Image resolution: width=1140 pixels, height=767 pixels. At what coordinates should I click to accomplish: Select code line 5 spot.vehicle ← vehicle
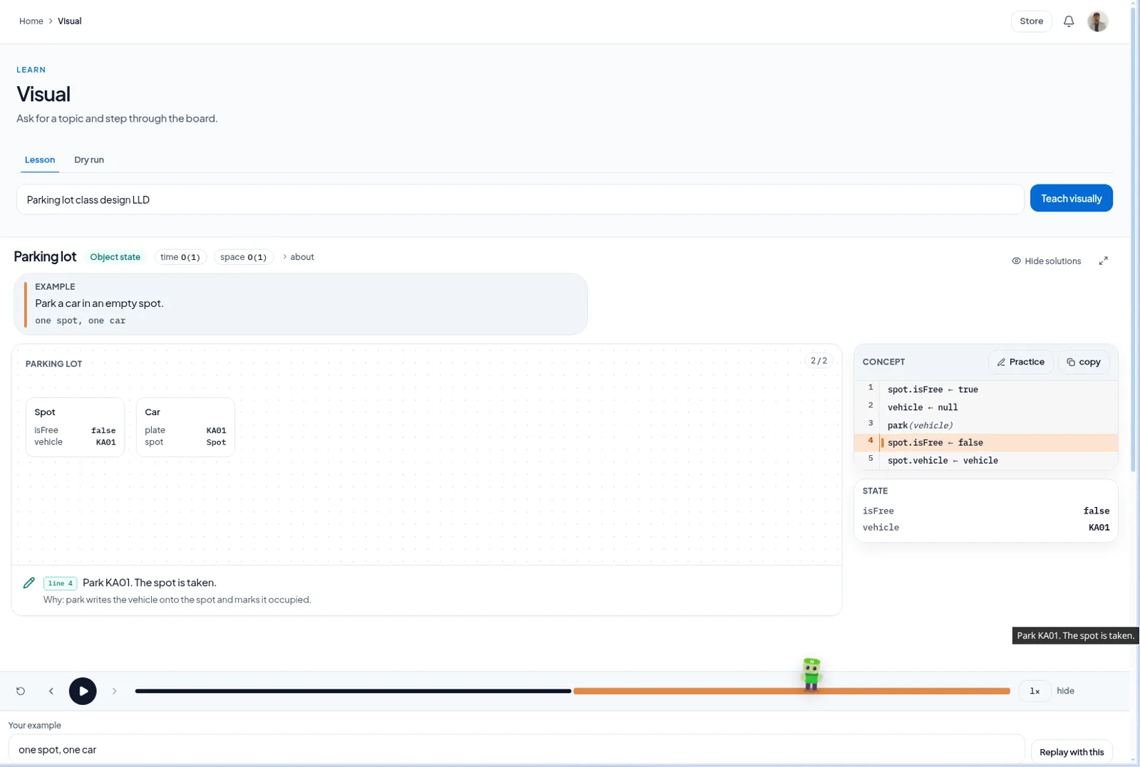(x=985, y=461)
